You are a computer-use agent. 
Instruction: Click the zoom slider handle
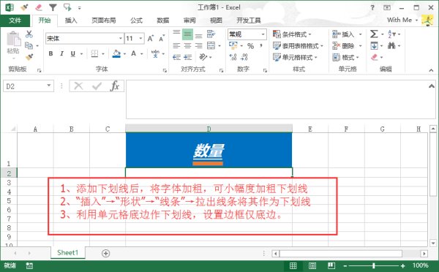click(374, 265)
